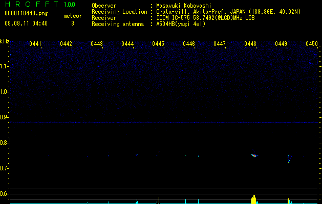Click the red dot echo near 0445
Screen dimensions: 322x204
159,152
